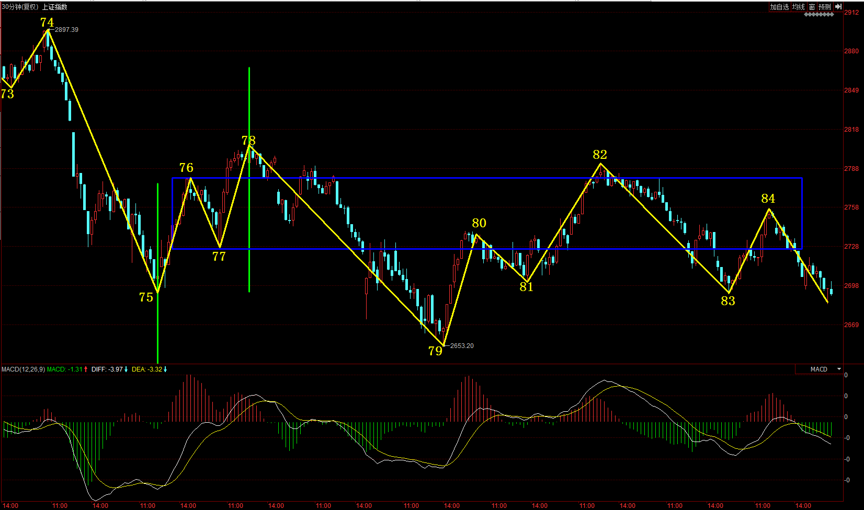Click the yellow DEA value text
Screen dimensions: 864x510
point(146,369)
